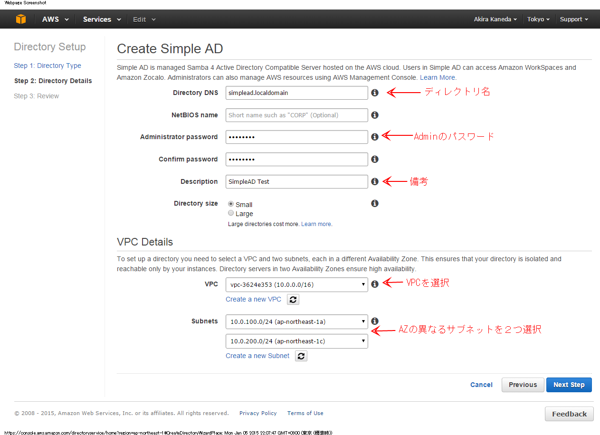The width and height of the screenshot is (600, 435).
Task: Click info icon next to Description field
Action: point(375,181)
